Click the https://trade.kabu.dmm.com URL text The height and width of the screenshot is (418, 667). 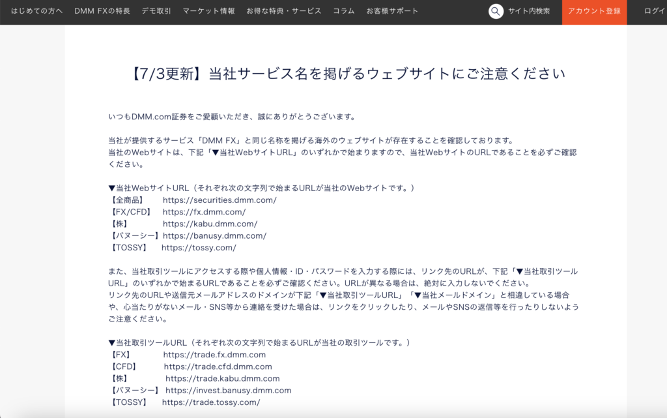coord(223,378)
